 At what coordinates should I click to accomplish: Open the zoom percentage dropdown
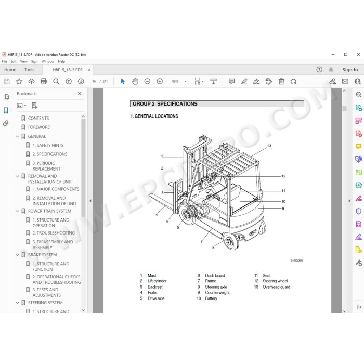pyautogui.click(x=185, y=81)
